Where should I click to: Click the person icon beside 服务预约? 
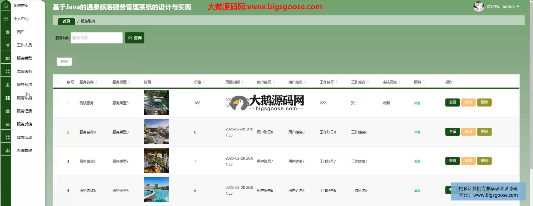pyautogui.click(x=8, y=85)
